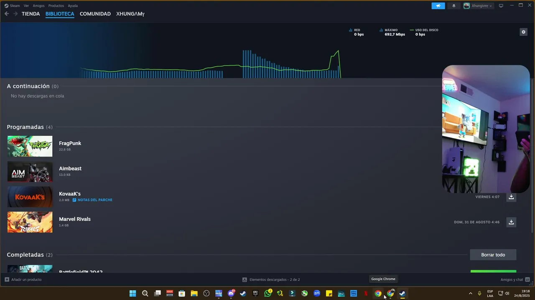This screenshot has height=300, width=535.
Task: Open the Ayuda menu
Action: [73, 6]
